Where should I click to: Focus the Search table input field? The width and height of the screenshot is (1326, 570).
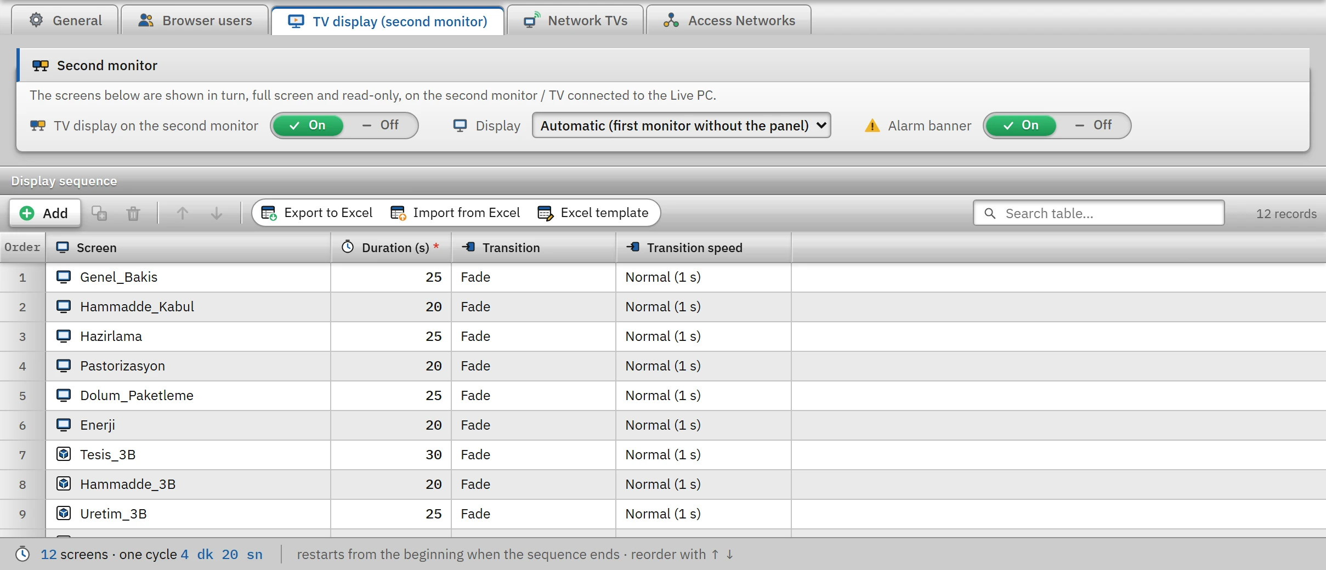1099,213
